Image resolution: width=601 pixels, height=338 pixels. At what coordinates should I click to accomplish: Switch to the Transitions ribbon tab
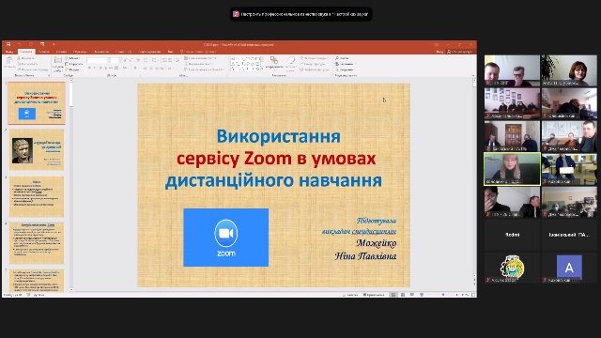80,52
